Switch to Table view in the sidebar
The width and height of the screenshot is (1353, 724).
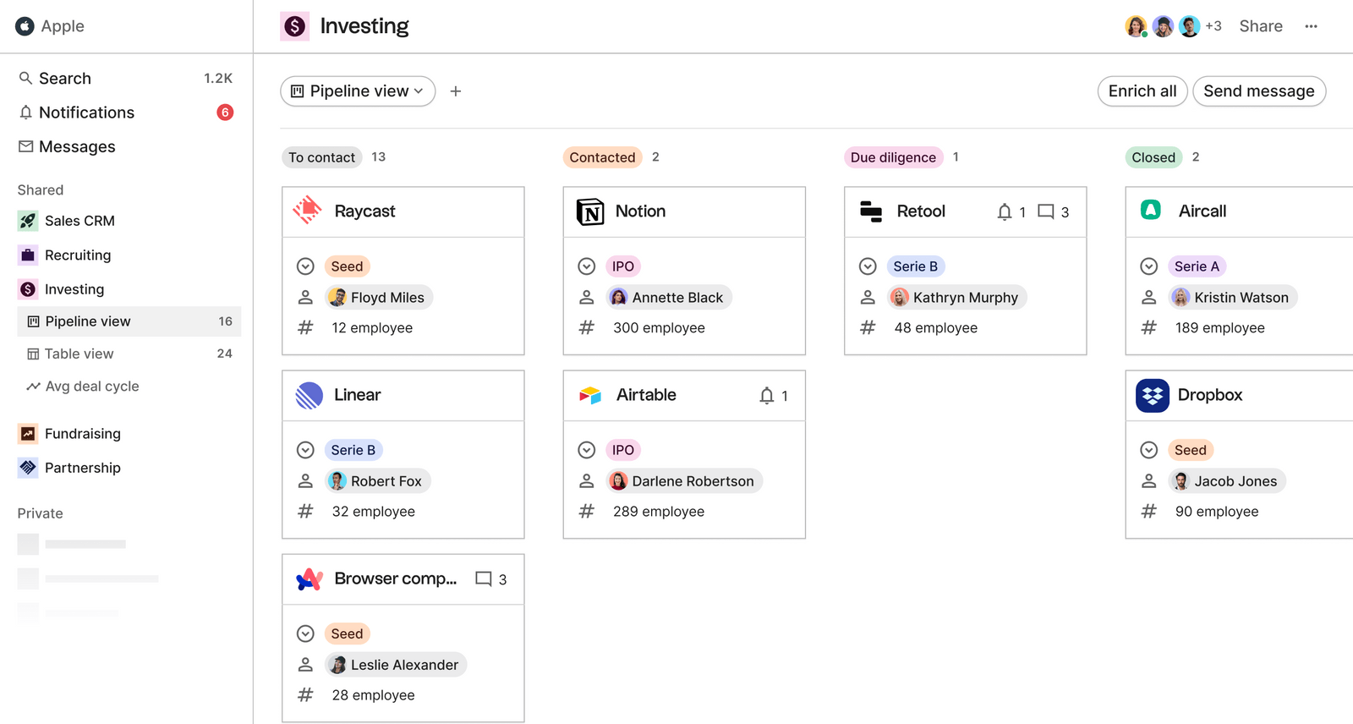(79, 353)
